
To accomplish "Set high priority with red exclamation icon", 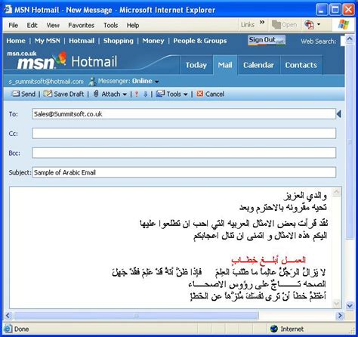I will click(137, 94).
